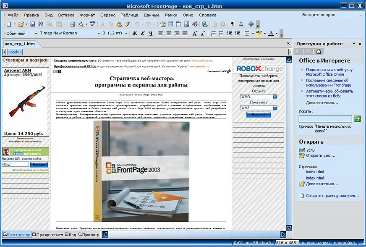Screen dimensions: 366x247
Task: Open Find using the binoculars icon
Action: (x=41, y=24)
